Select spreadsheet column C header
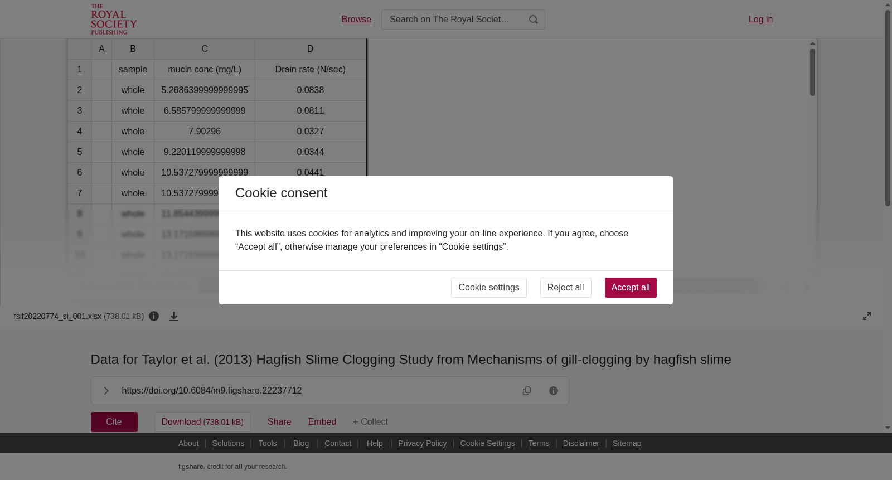Screen dimensions: 892x480 [205, 49]
